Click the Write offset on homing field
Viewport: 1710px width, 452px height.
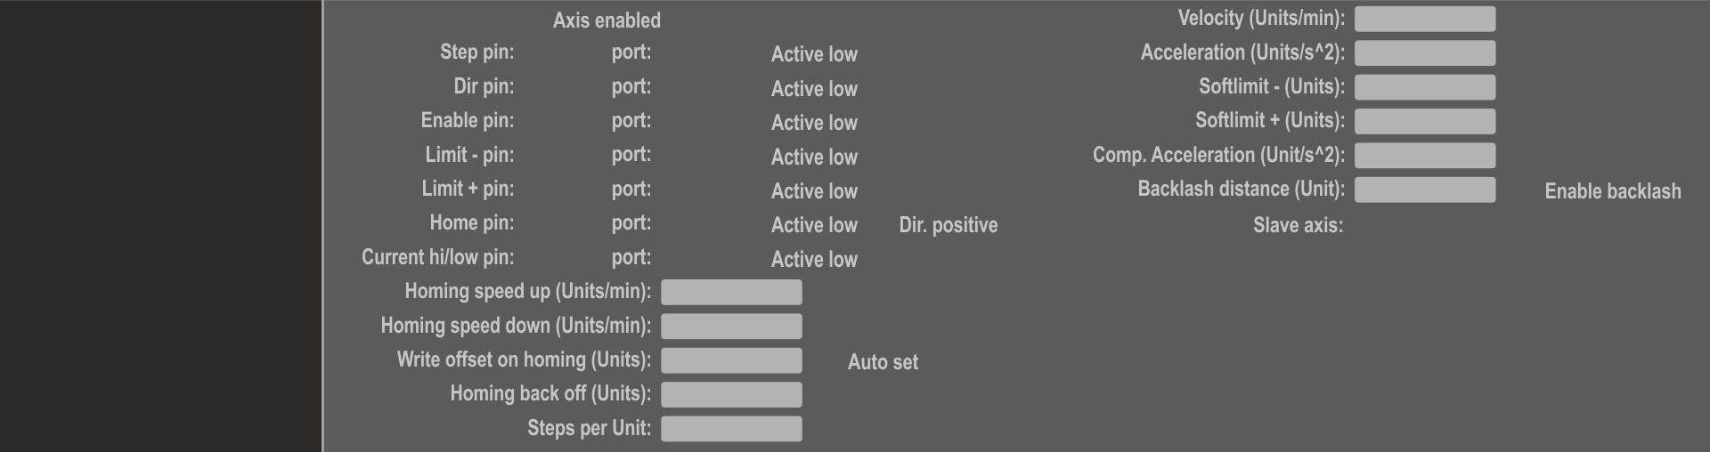click(x=730, y=360)
